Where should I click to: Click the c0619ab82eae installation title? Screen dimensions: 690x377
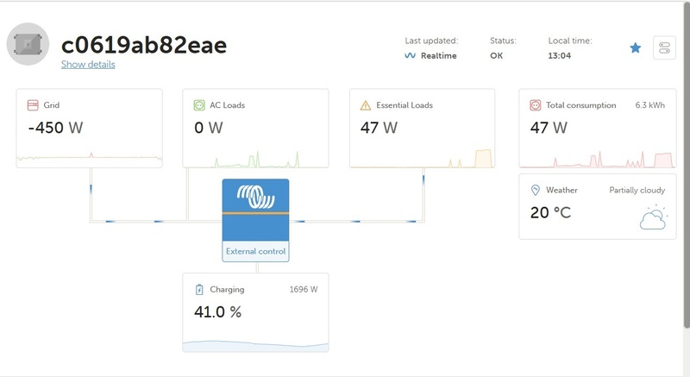tap(144, 45)
